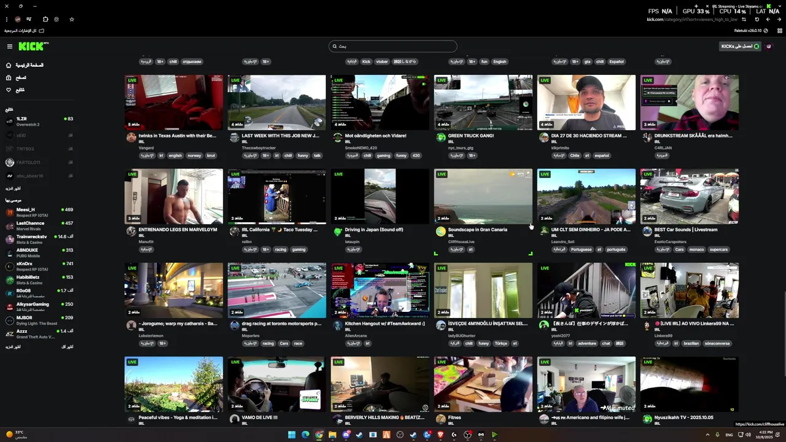This screenshot has height=442, width=786.
Task: Click the Get KICKs button
Action: [740, 46]
